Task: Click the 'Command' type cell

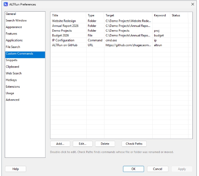Action: tap(95, 40)
